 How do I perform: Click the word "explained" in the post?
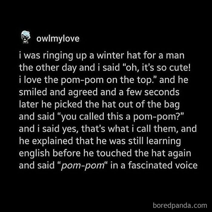point(52,141)
